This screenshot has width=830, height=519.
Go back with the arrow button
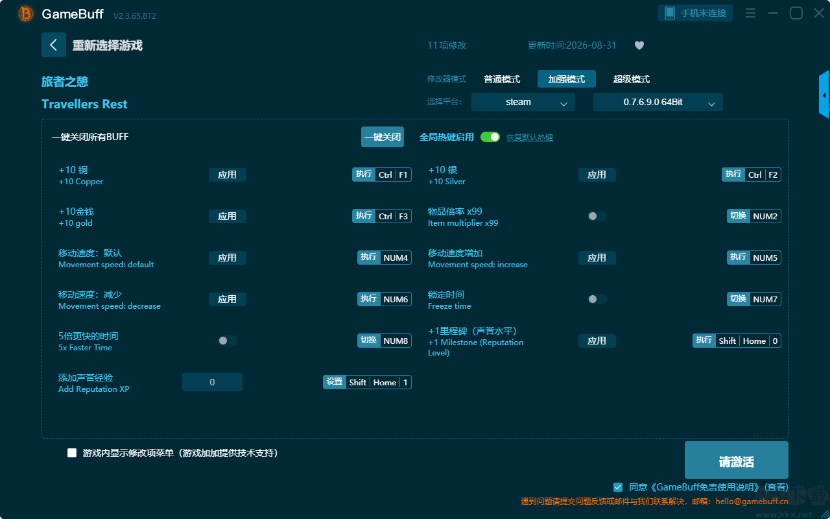pos(54,45)
